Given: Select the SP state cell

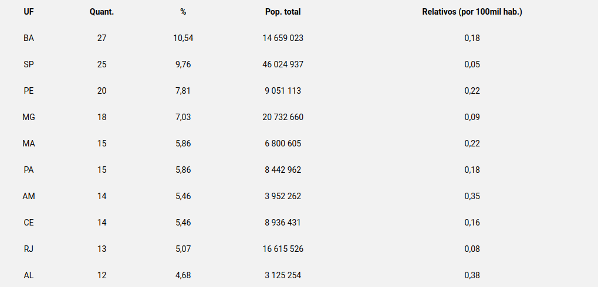Looking at the screenshot, I should [28, 64].
